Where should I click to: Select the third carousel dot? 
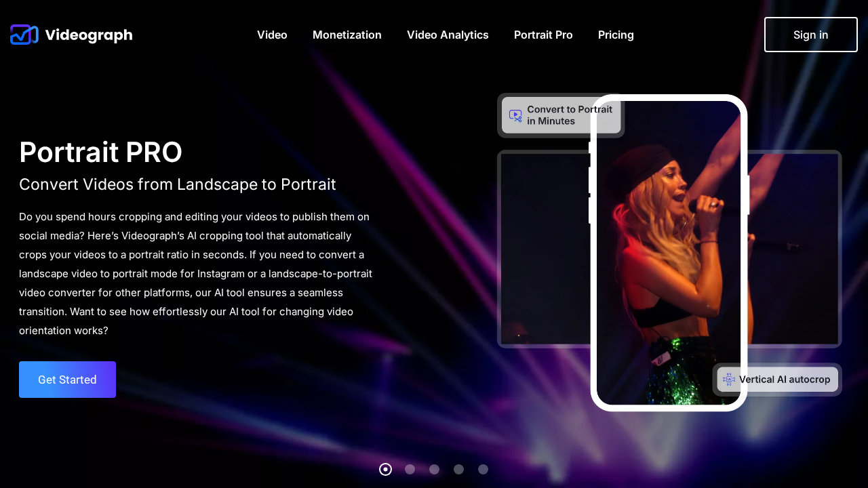tap(434, 469)
